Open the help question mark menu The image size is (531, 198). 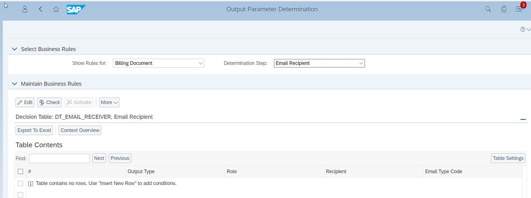tap(525, 29)
